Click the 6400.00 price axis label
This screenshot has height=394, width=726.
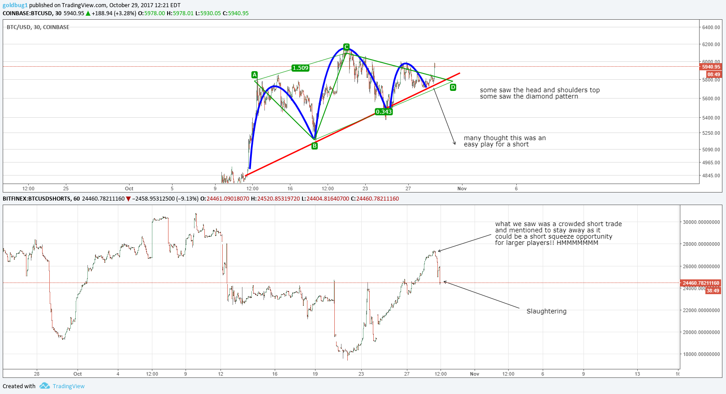711,27
